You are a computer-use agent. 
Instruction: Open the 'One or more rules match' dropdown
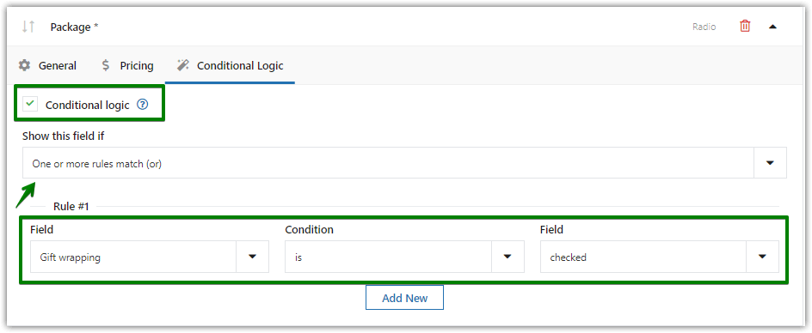pyautogui.click(x=404, y=163)
